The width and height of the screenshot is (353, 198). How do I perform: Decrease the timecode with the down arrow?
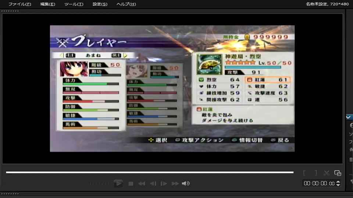pyautogui.click(x=338, y=185)
